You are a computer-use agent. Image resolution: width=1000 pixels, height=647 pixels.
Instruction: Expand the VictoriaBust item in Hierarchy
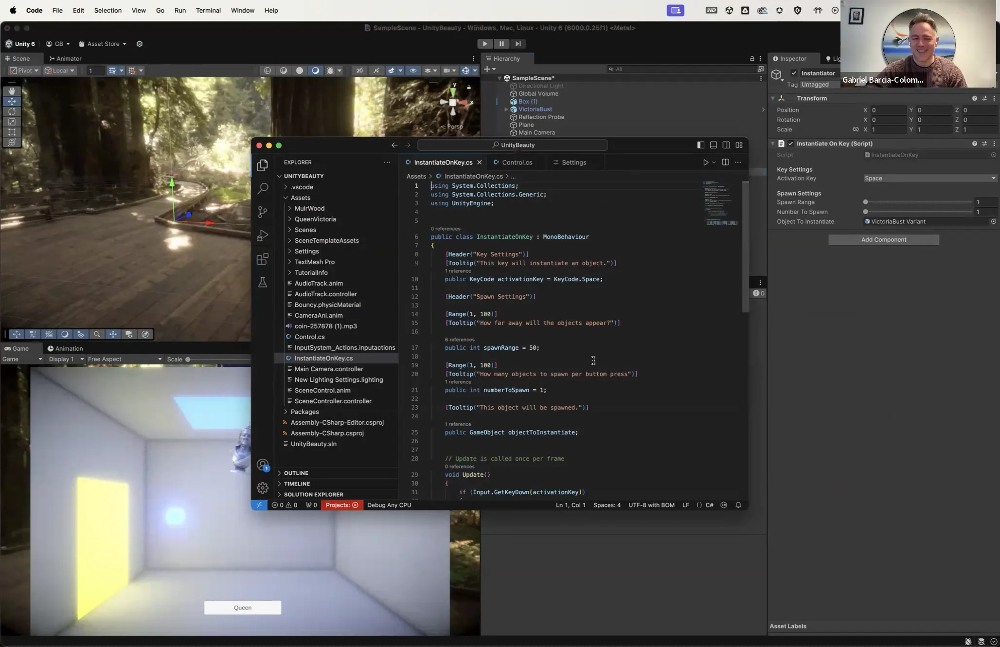pyautogui.click(x=505, y=109)
